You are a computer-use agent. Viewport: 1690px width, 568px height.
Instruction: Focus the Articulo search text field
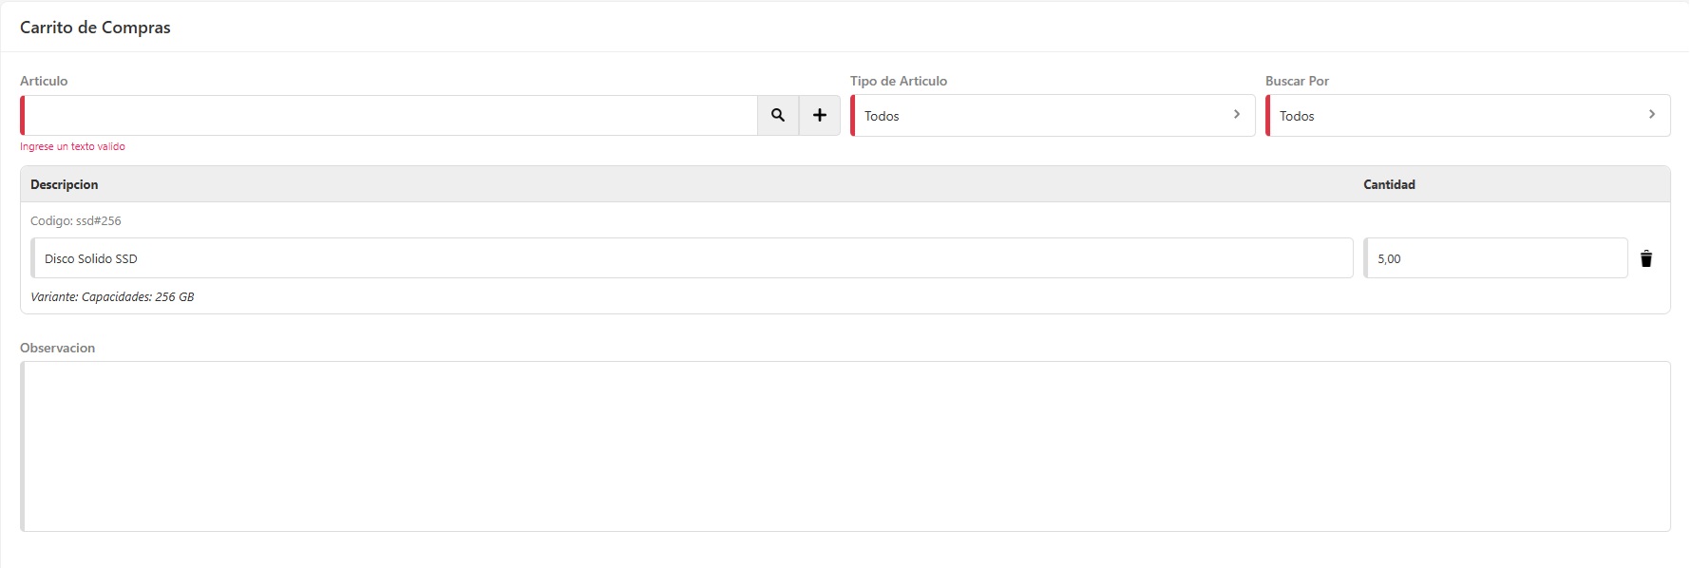(x=389, y=116)
